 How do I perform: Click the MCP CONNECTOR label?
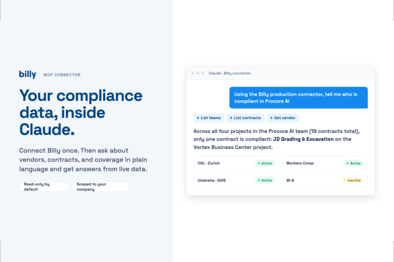point(62,75)
